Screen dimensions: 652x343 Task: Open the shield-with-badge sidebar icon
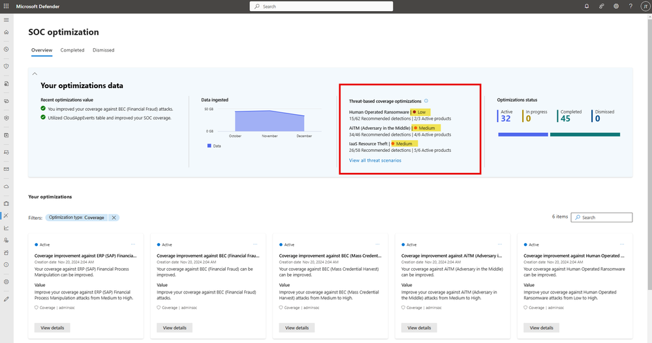coord(7,118)
